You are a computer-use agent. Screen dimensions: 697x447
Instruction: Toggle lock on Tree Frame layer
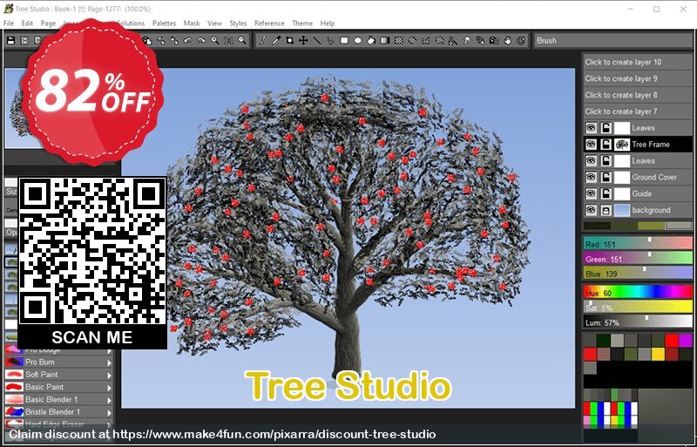pyautogui.click(x=606, y=144)
